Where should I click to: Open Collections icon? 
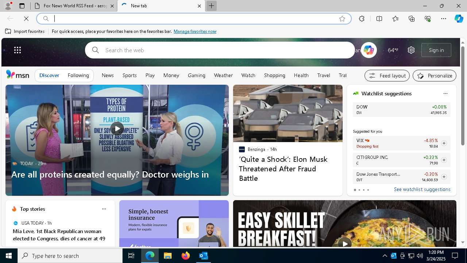click(x=412, y=19)
